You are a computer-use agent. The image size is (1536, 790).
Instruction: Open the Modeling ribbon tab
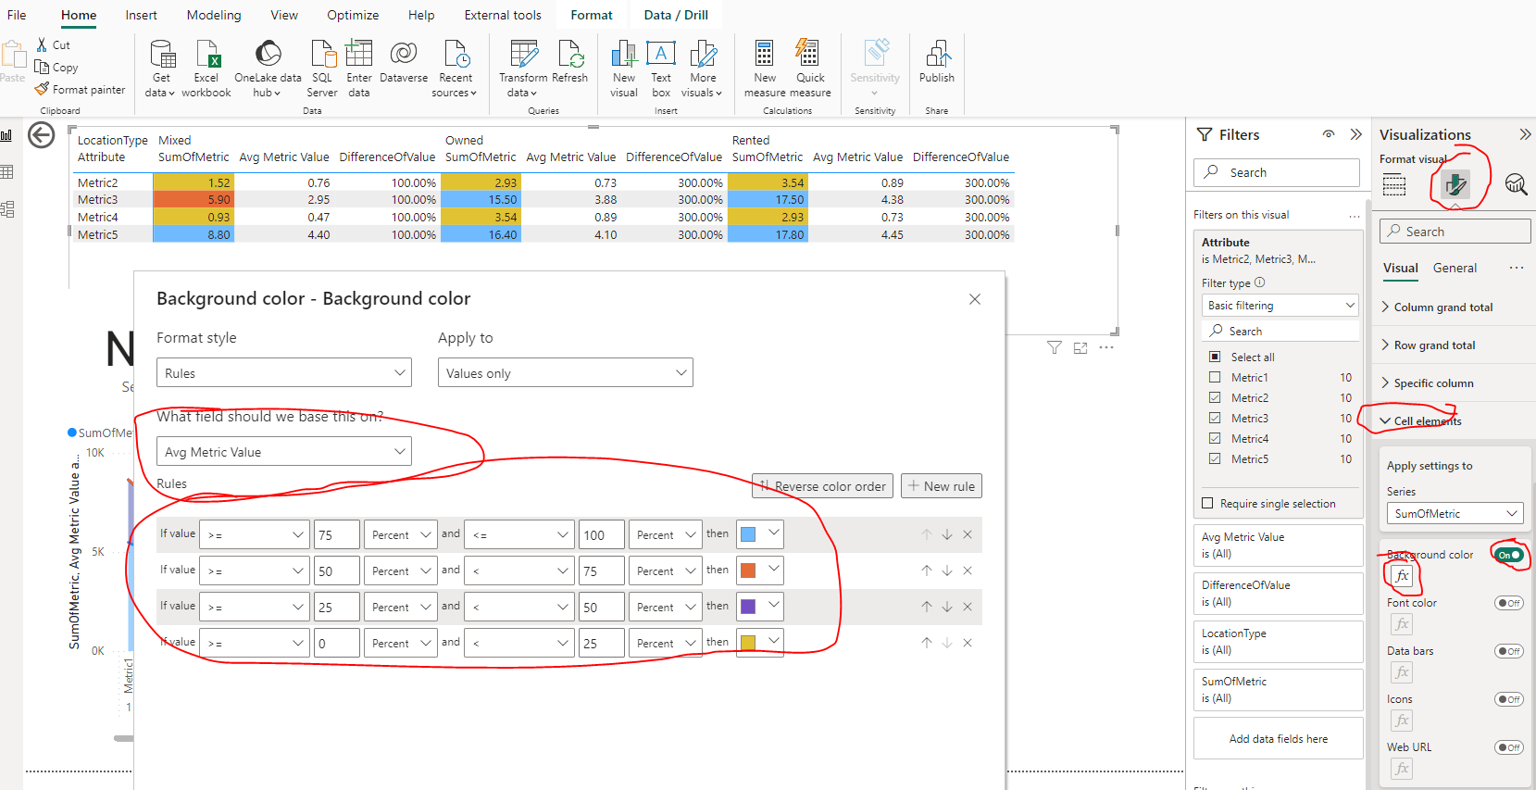214,15
